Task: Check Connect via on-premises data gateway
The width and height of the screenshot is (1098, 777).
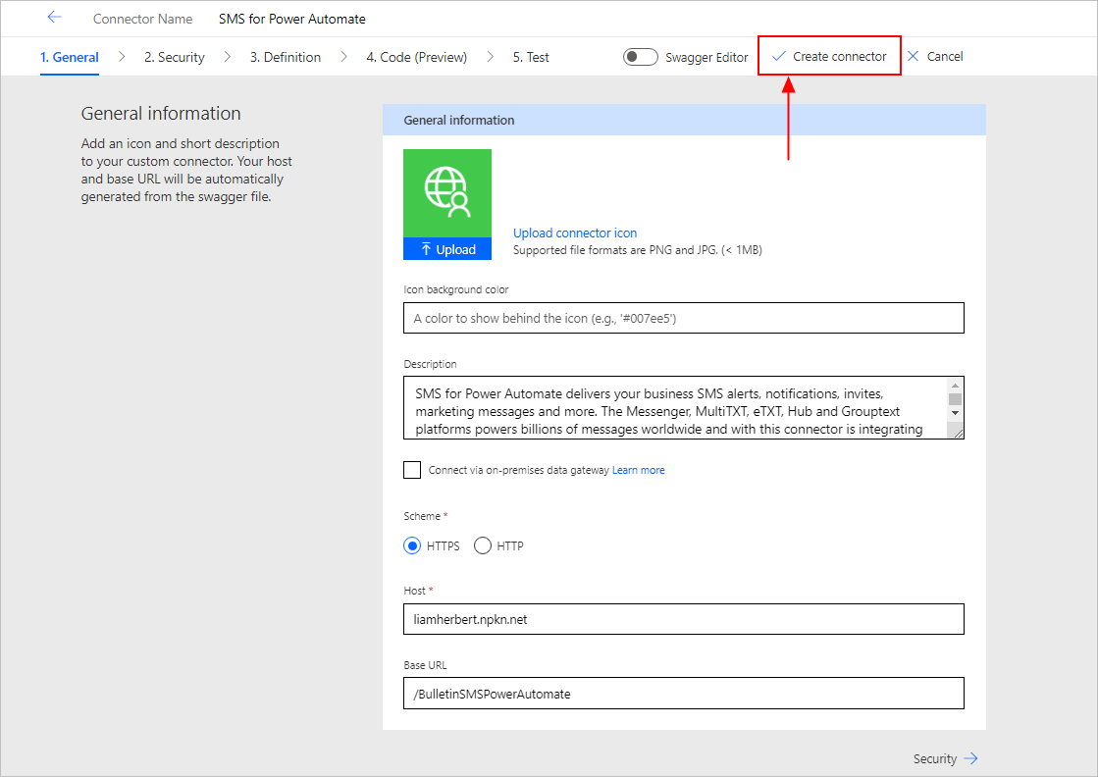Action: click(412, 470)
